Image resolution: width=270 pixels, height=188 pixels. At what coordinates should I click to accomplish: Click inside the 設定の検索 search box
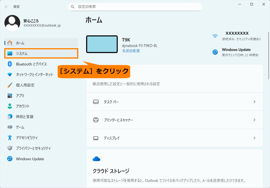pos(135,7)
